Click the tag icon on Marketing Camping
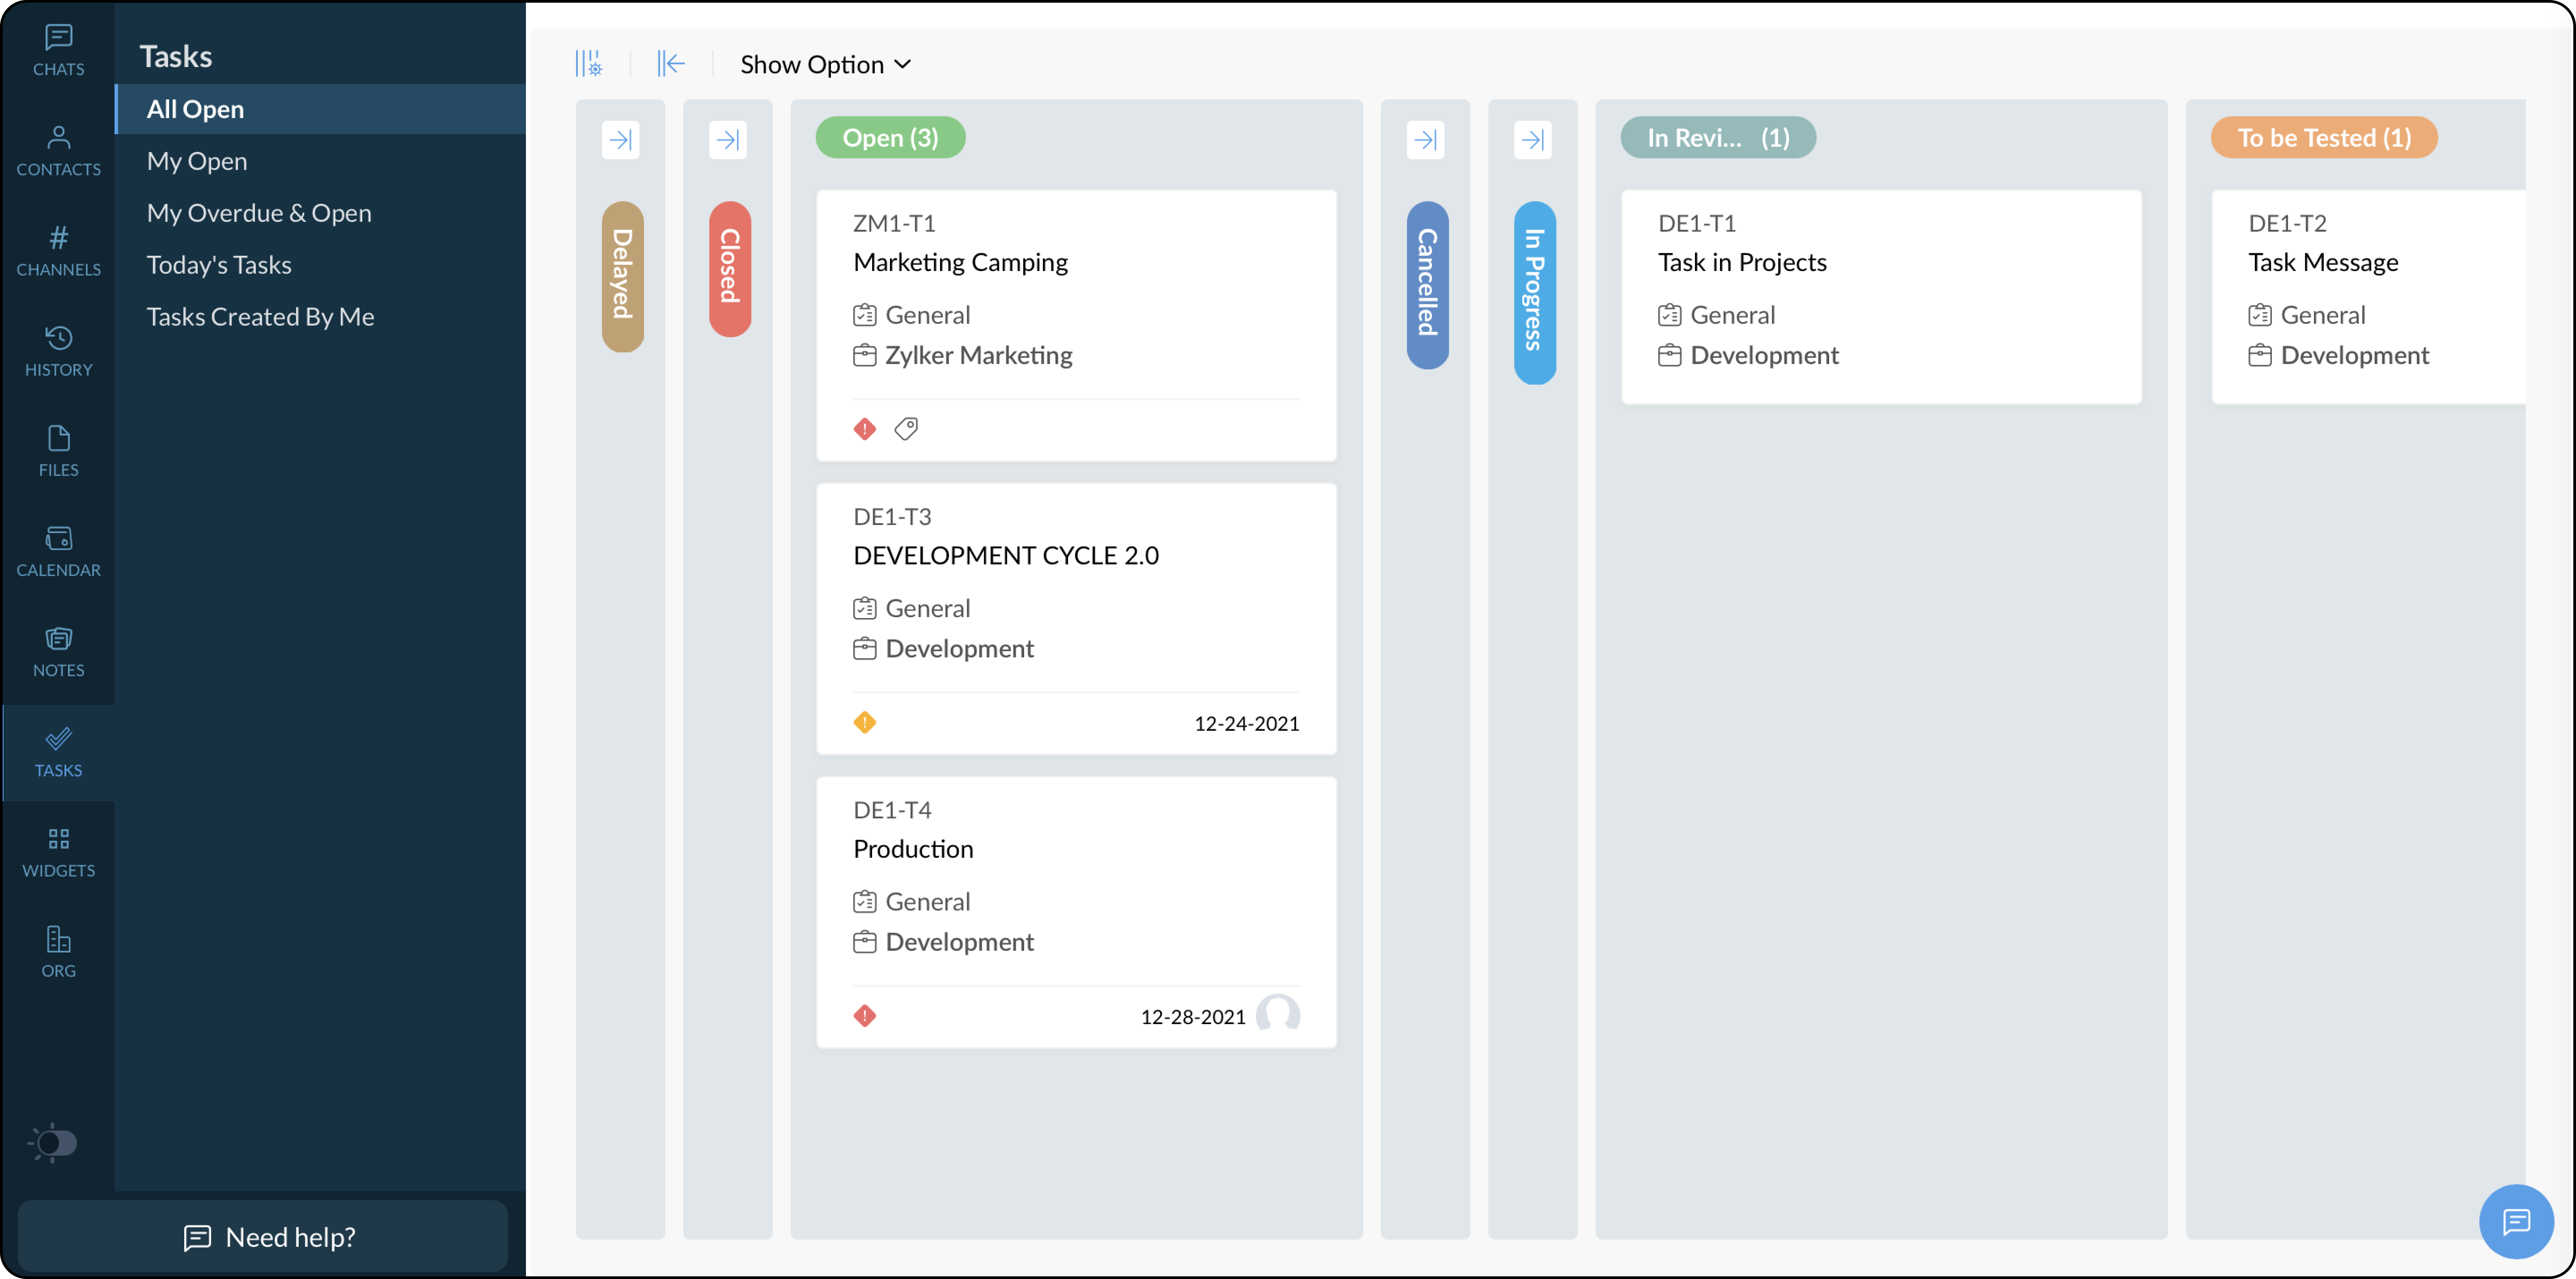2576x1279 pixels. [x=906, y=429]
